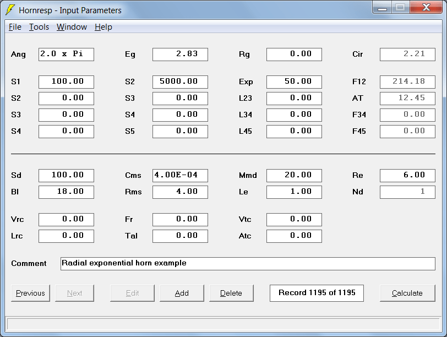Click the L45 input field

pyautogui.click(x=294, y=132)
